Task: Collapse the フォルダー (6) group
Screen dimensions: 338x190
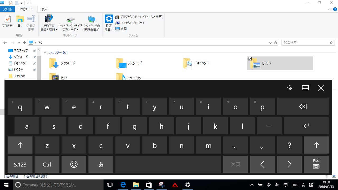Action: pos(45,53)
